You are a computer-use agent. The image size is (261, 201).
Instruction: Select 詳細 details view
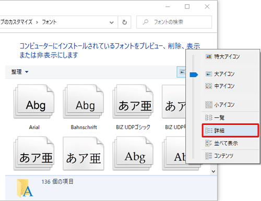coord(230,131)
